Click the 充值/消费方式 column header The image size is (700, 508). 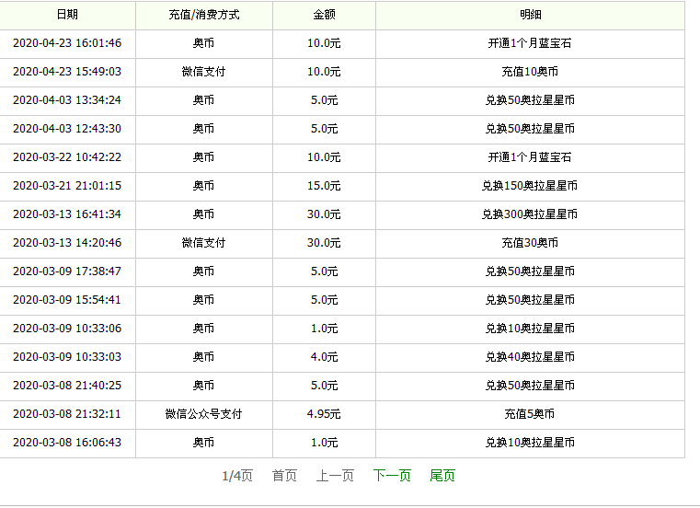[204, 15]
